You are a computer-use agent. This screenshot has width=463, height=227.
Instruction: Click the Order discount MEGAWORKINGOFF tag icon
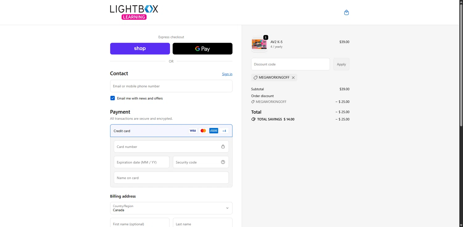click(x=253, y=102)
